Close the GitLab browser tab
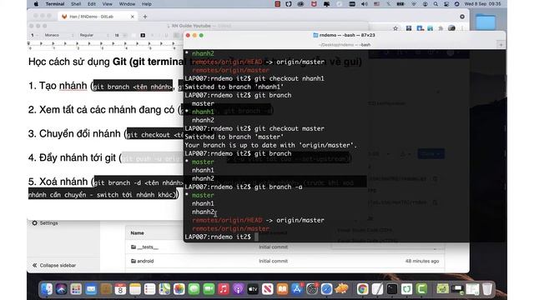534x300 pixels. pos(133,17)
